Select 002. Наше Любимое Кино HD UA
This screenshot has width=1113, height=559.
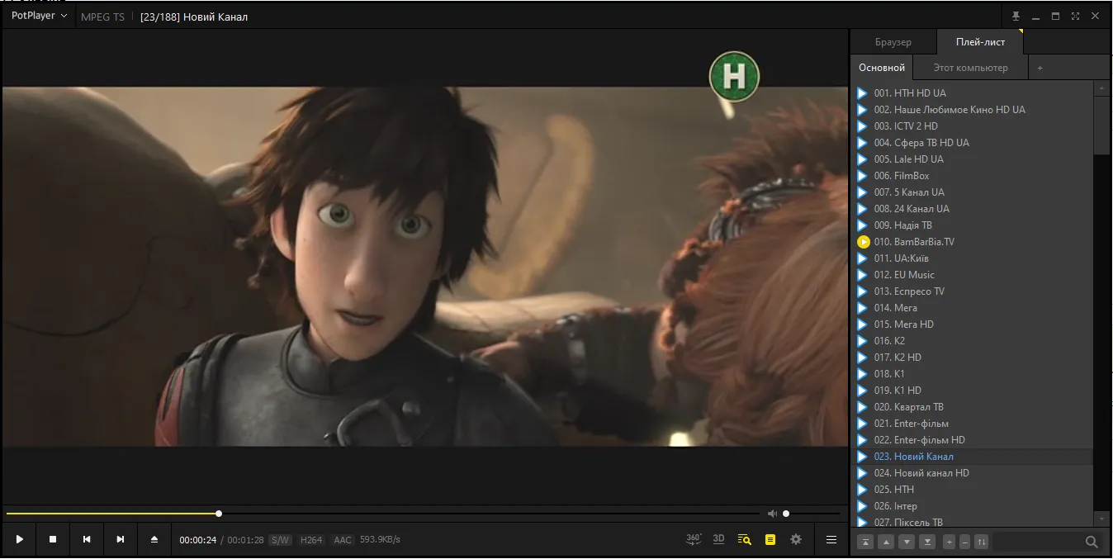(x=973, y=110)
